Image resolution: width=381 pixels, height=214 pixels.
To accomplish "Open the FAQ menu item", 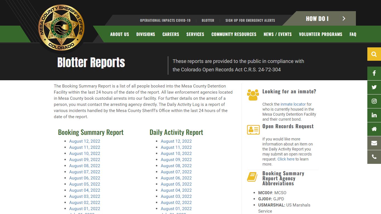I will coord(353,34).
